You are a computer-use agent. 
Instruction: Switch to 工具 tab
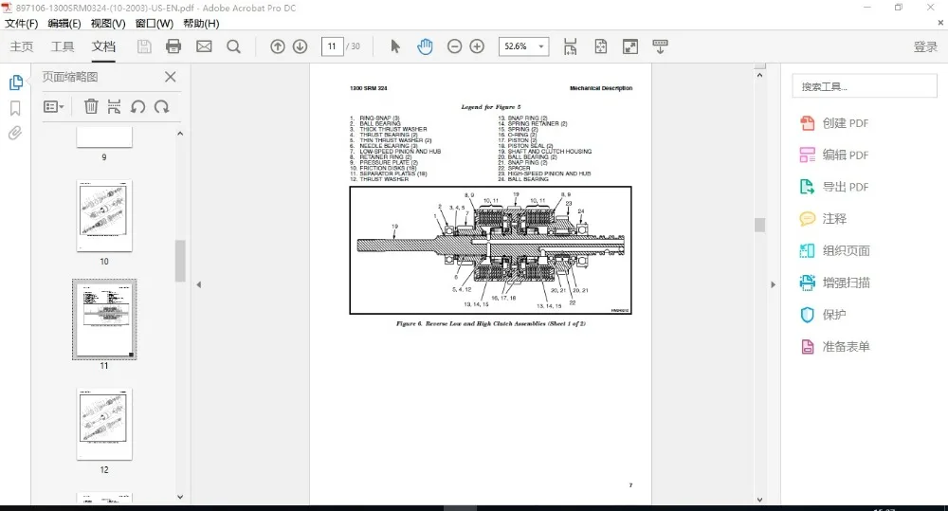63,46
